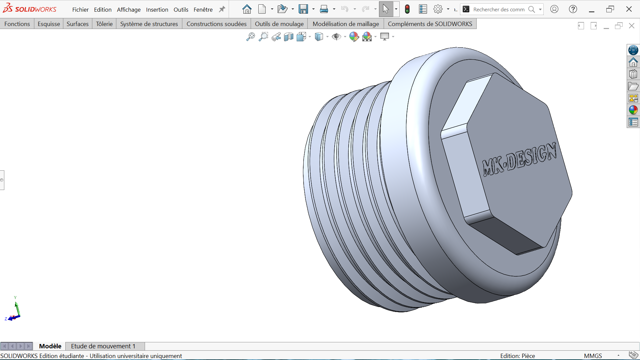The width and height of the screenshot is (640, 360).
Task: Create a new document icon
Action: pyautogui.click(x=262, y=9)
